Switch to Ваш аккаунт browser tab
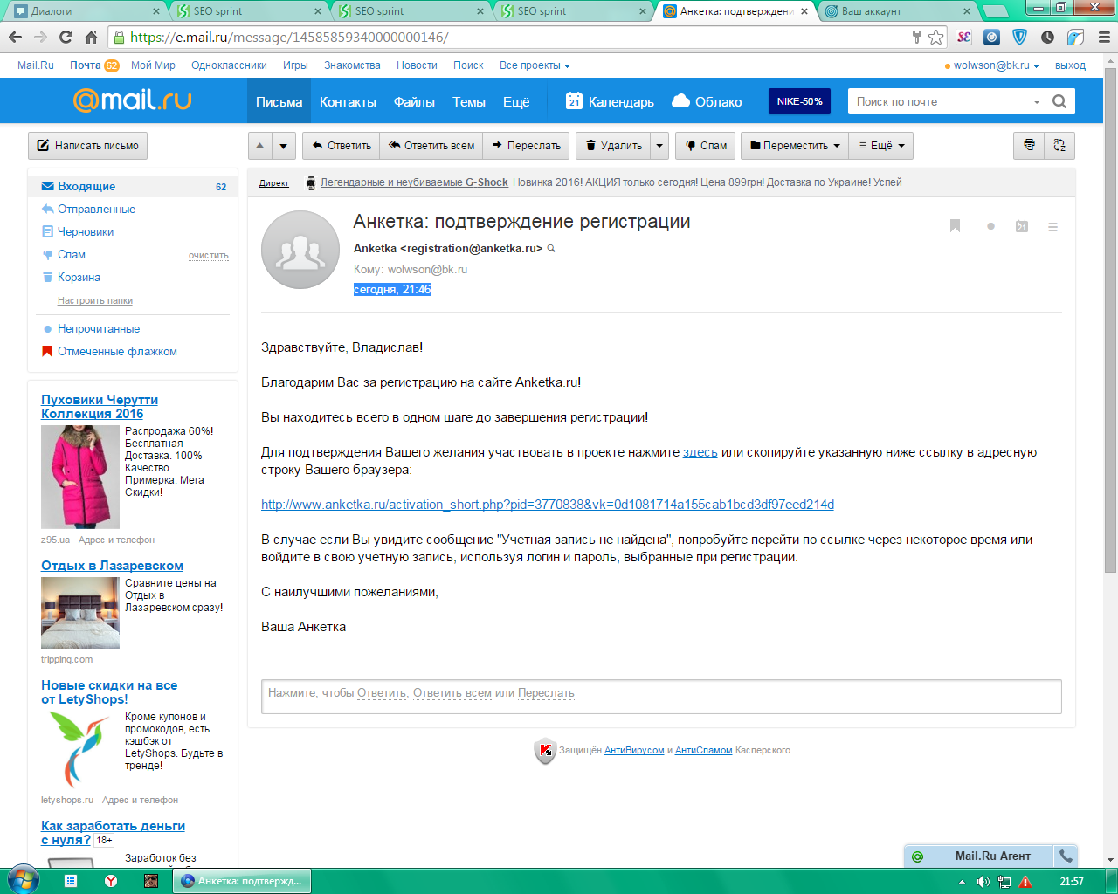The height and width of the screenshot is (894, 1118). [898, 11]
